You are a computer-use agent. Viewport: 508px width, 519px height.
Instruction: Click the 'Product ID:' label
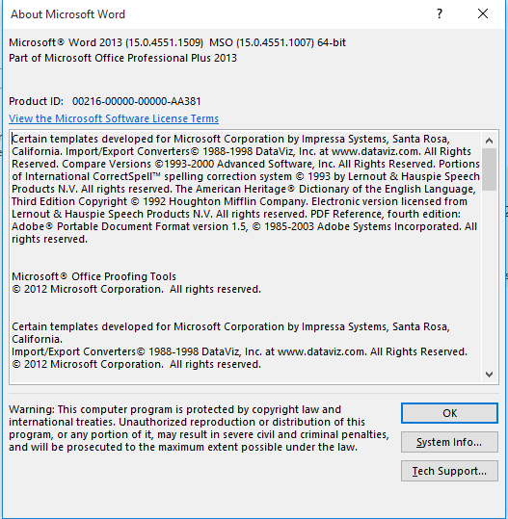pyautogui.click(x=36, y=101)
